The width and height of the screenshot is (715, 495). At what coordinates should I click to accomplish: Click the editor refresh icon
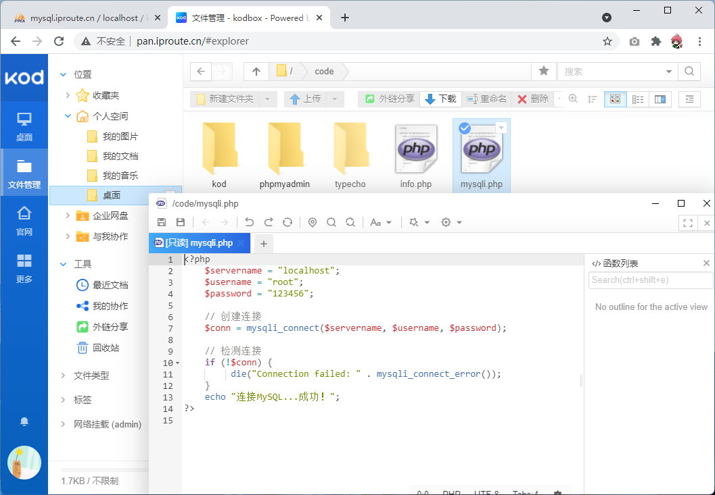[287, 222]
